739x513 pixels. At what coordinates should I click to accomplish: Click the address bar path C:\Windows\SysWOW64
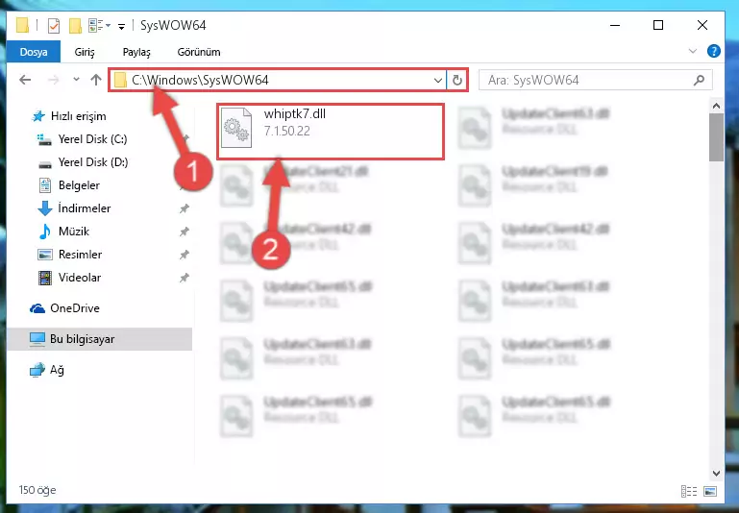200,80
